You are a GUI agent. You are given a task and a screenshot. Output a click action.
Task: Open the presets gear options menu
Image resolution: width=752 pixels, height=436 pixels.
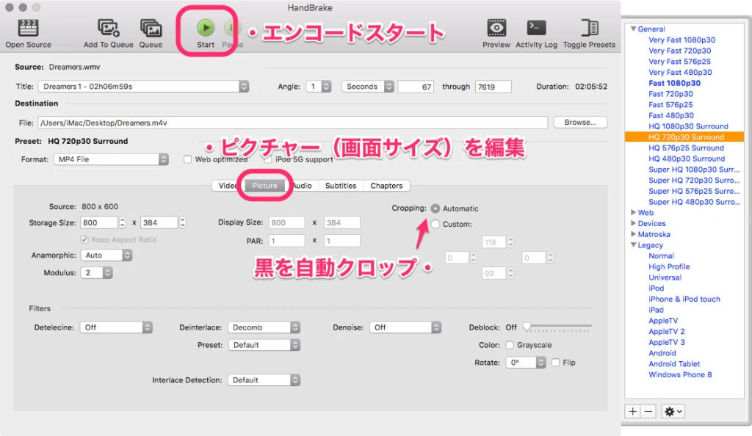(x=673, y=411)
